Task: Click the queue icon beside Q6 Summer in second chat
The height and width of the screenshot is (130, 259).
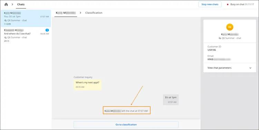Action: 6,37
